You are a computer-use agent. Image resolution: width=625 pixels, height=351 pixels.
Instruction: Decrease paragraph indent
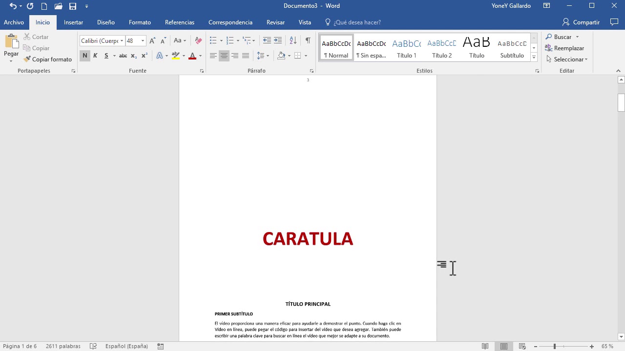(x=267, y=40)
